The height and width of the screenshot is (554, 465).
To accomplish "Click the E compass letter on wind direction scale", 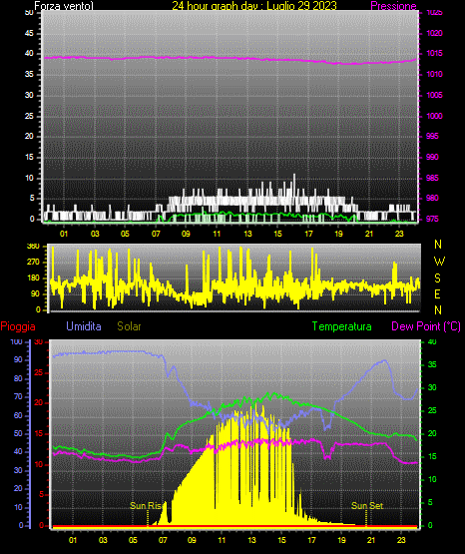I will [437, 293].
